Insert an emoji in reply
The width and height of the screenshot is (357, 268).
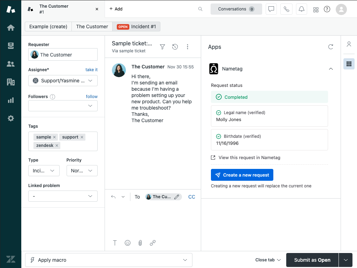[128, 243]
